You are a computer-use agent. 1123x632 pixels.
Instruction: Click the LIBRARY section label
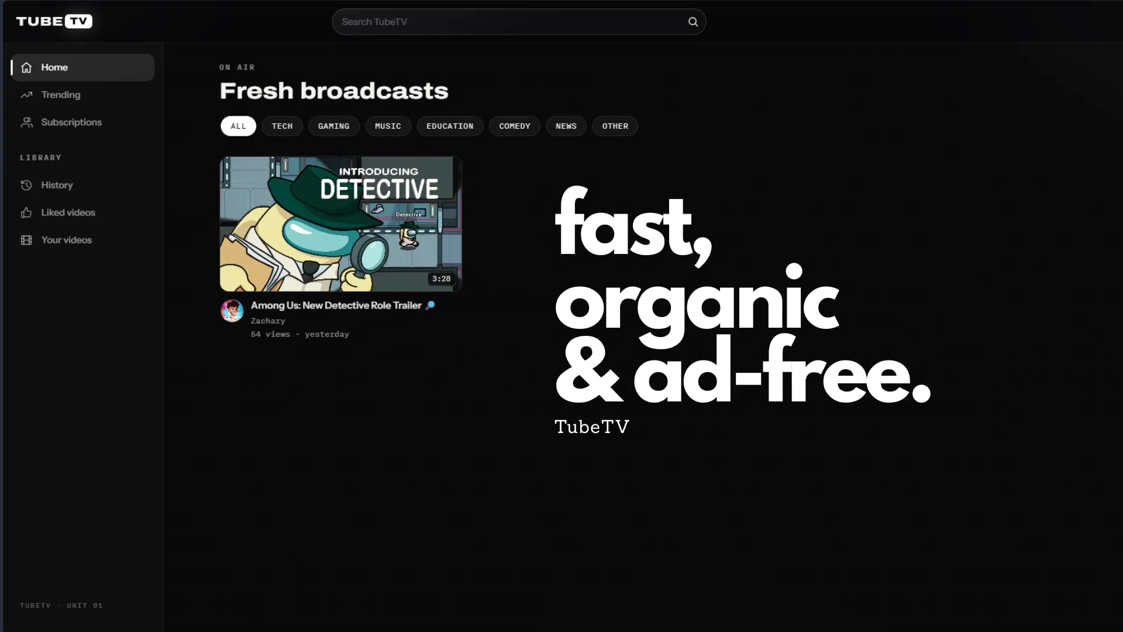[x=41, y=157]
